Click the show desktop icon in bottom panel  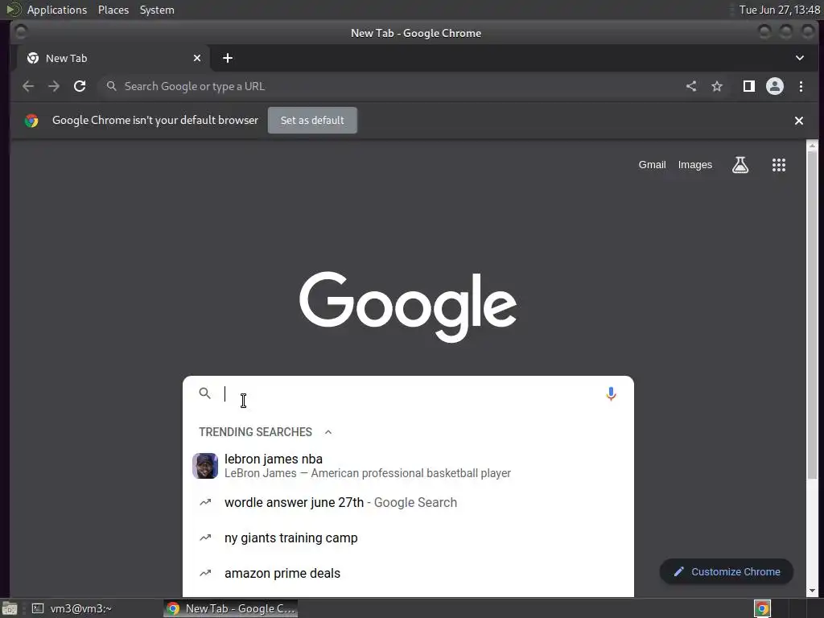tap(10, 608)
